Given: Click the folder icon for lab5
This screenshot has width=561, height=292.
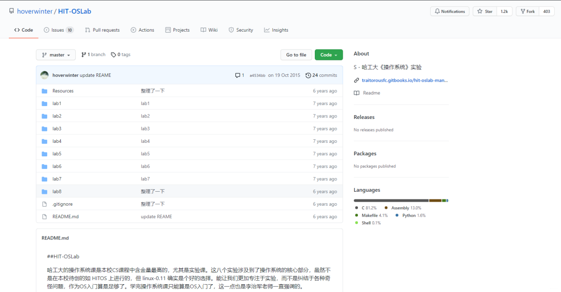Looking at the screenshot, I should [x=44, y=154].
